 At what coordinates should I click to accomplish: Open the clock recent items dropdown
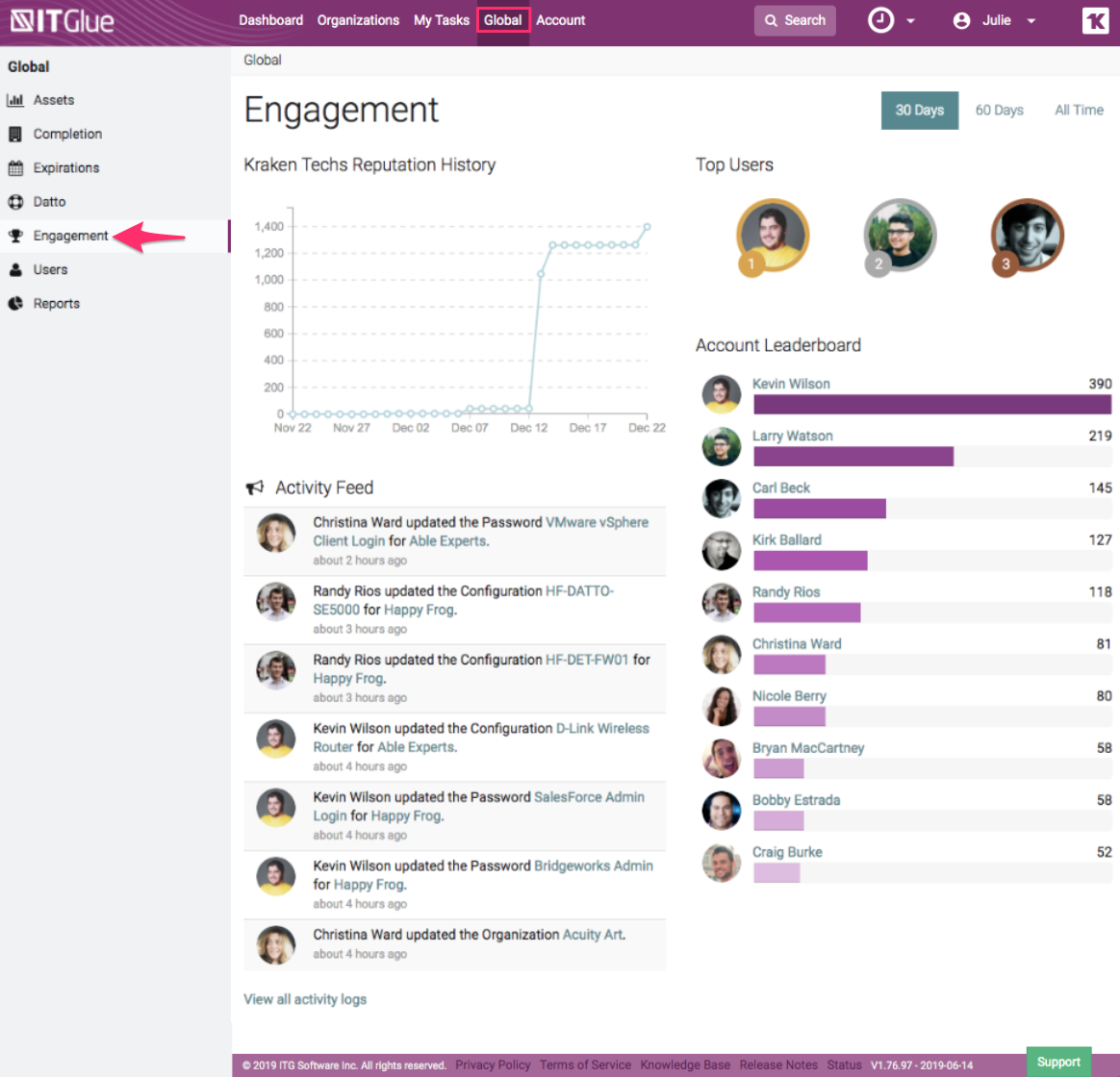coord(891,20)
